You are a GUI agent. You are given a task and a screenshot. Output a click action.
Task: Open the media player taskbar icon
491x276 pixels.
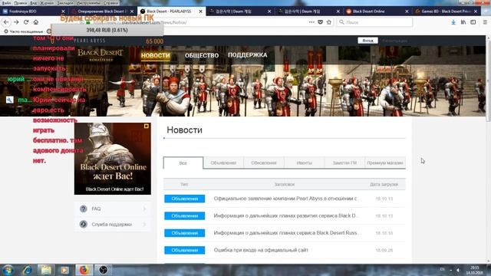point(64,270)
